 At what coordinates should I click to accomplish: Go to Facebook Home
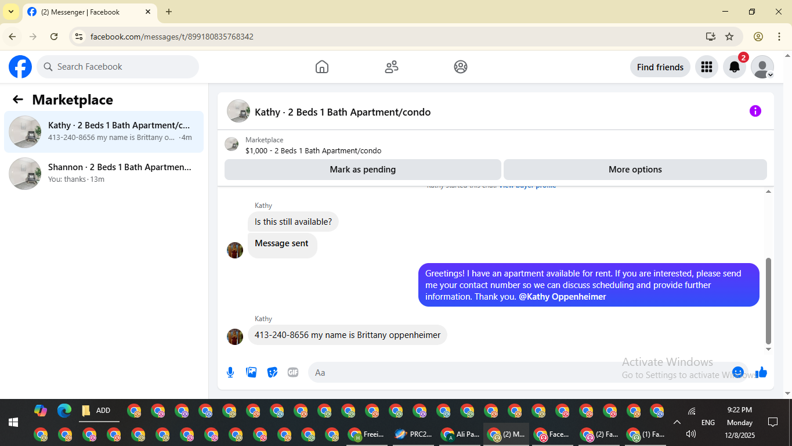click(322, 67)
